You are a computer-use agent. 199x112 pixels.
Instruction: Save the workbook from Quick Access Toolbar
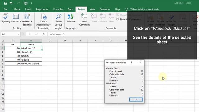[6, 3]
